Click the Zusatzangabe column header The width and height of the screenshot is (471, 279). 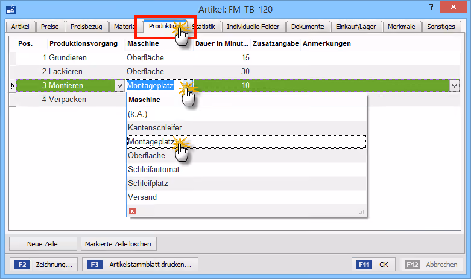click(x=276, y=43)
